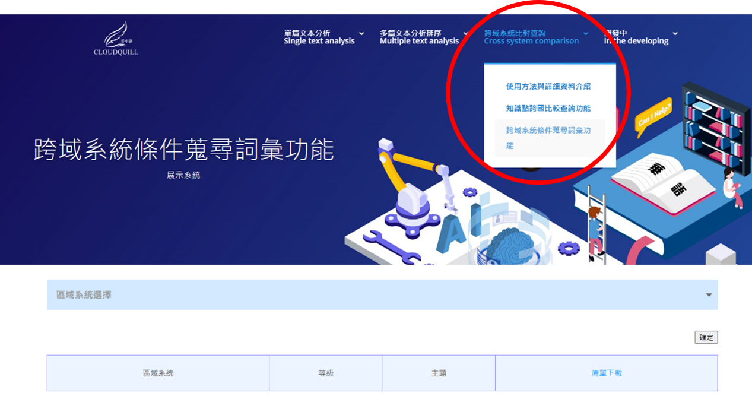The height and width of the screenshot is (412, 752).
Task: Select 使用方法與詳細資料介紹 menu entry
Action: [x=548, y=86]
